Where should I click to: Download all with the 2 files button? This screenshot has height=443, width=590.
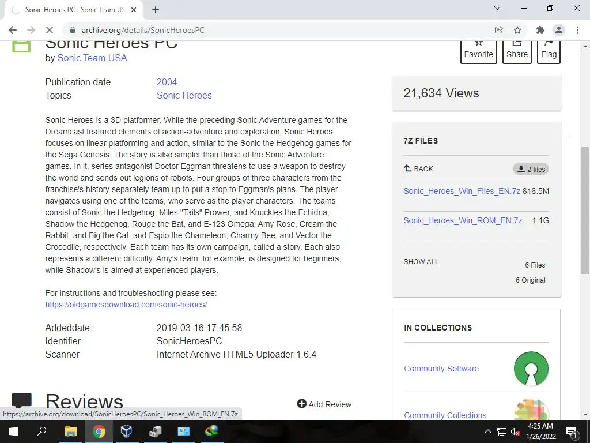(531, 169)
